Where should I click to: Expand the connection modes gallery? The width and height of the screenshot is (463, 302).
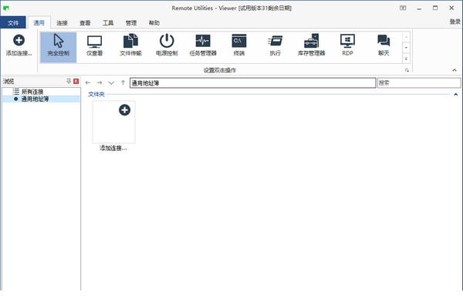(x=407, y=59)
